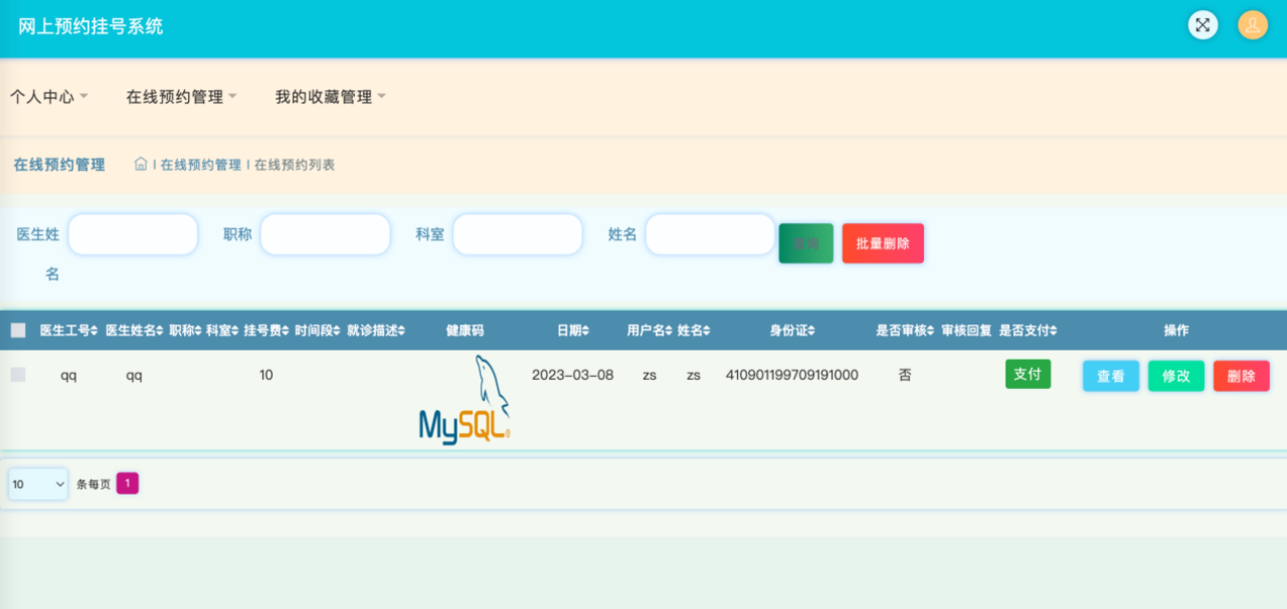This screenshot has height=609, width=1287.
Task: Sort by 医生工号 column arrow
Action: point(94,331)
